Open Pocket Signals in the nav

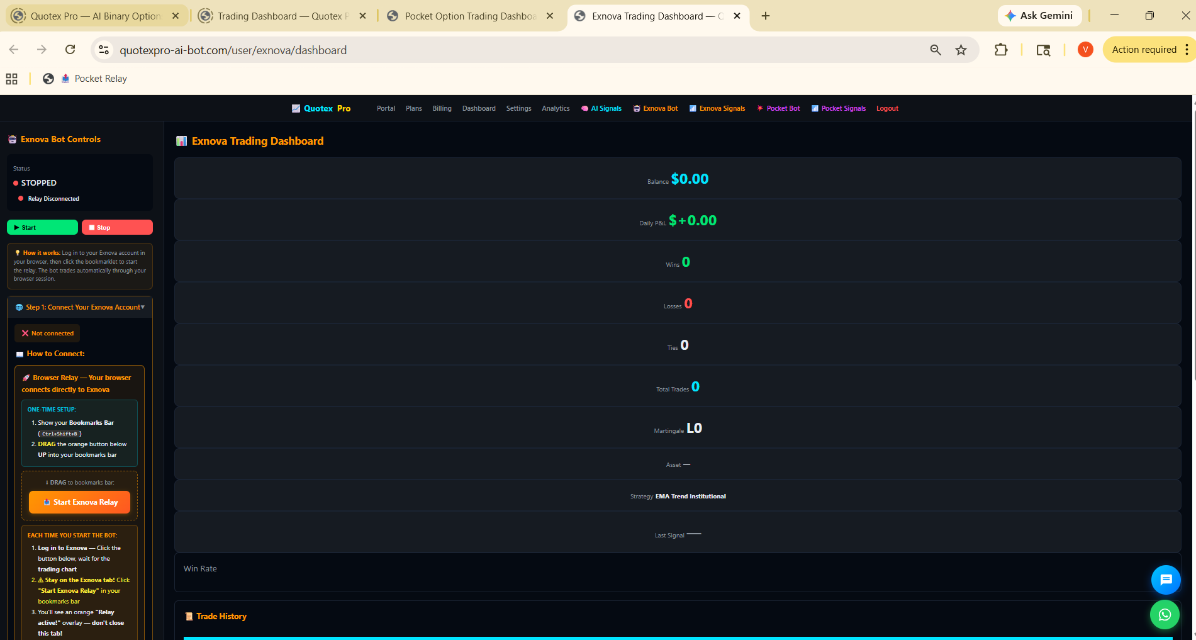point(839,108)
